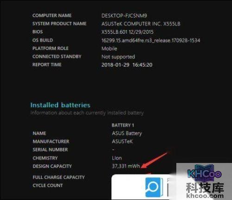Click the OS BUILD version string
This screenshot has width=232, height=200.
(151, 40)
